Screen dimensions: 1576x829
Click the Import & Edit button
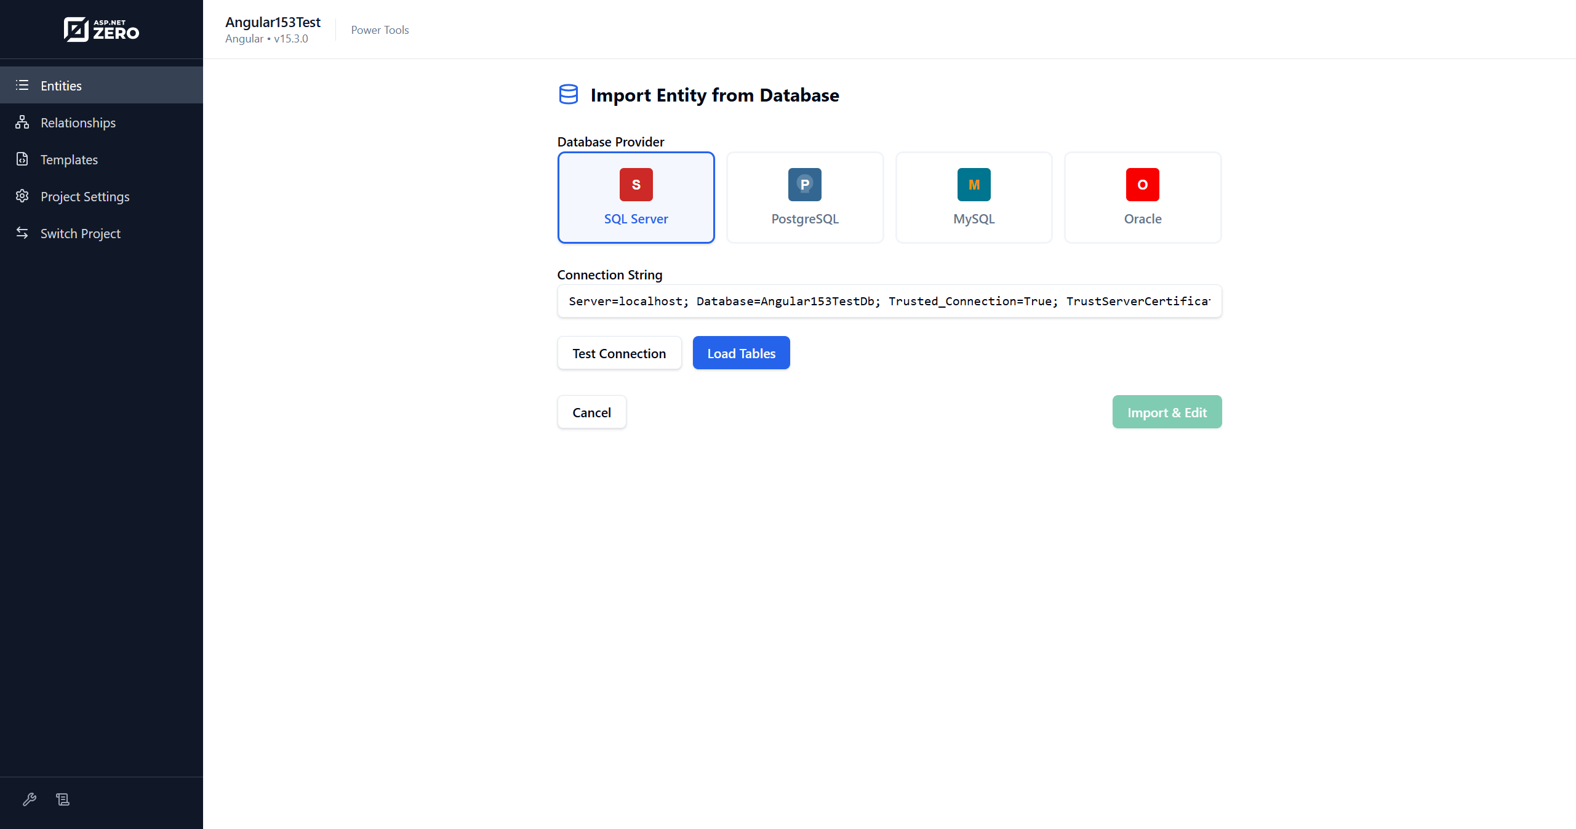pyautogui.click(x=1167, y=412)
